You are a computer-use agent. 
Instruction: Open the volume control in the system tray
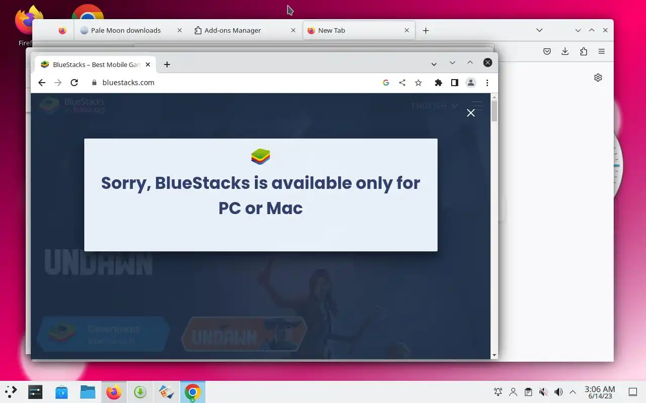(559, 392)
